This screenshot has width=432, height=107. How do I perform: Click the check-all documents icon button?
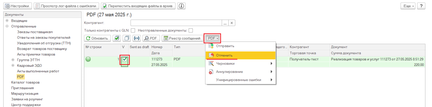coord(117,38)
